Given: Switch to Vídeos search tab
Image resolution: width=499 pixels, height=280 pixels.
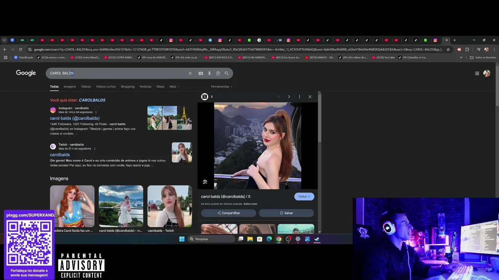Looking at the screenshot, I should (x=86, y=86).
